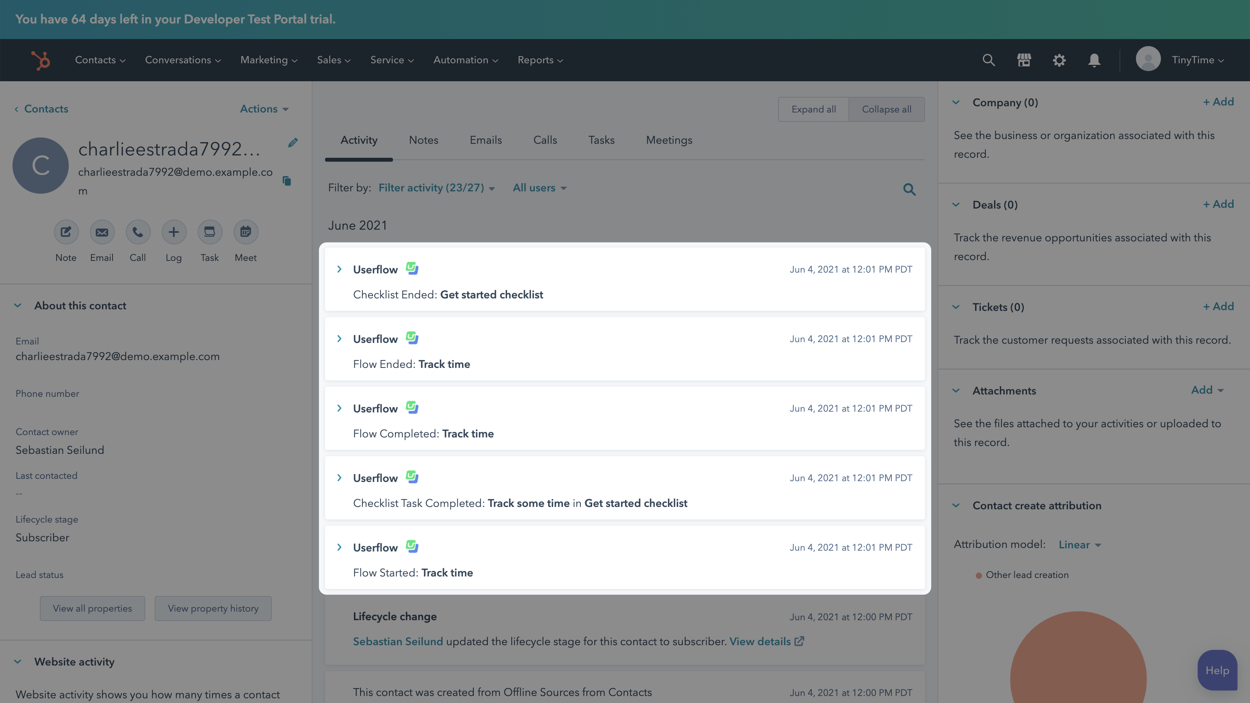1250x703 pixels.
Task: Collapse the About this contact section
Action: coord(18,305)
